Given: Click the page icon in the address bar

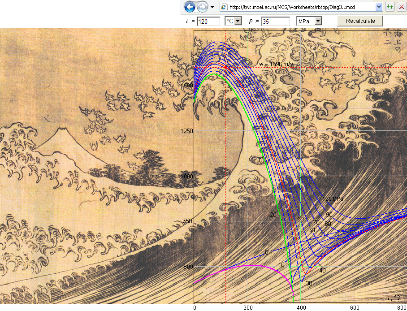Looking at the screenshot, I should tap(224, 7).
